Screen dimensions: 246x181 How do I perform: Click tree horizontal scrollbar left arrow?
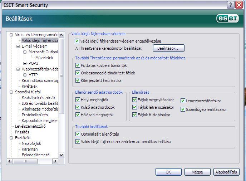click(x=10, y=161)
